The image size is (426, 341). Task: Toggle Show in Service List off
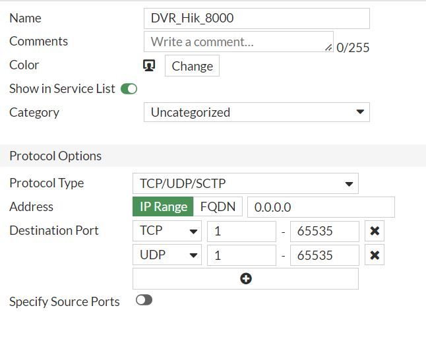pos(129,89)
